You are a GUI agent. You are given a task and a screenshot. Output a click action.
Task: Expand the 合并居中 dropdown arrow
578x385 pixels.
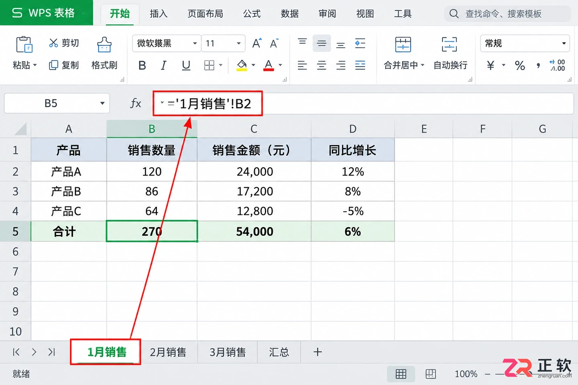[x=422, y=65]
